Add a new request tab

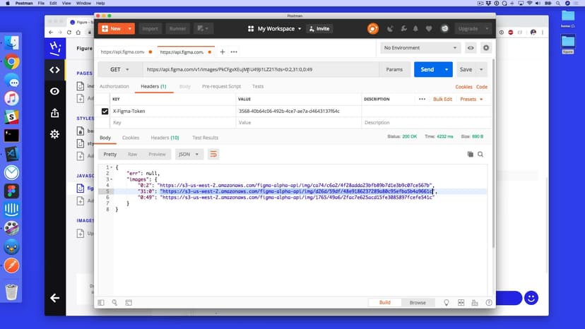tap(223, 52)
